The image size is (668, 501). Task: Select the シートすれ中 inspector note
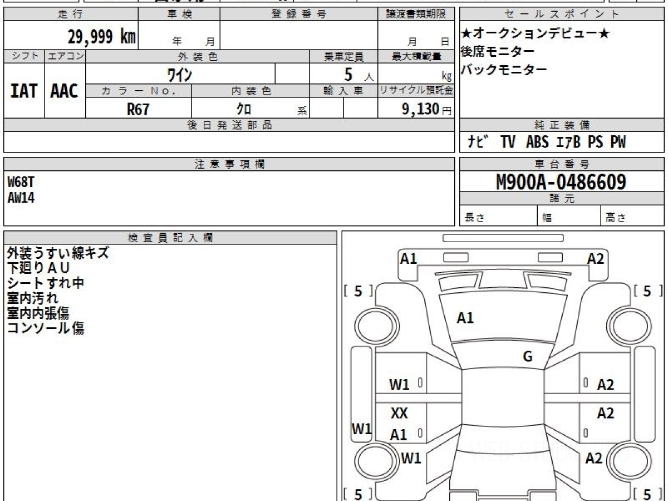click(x=45, y=283)
